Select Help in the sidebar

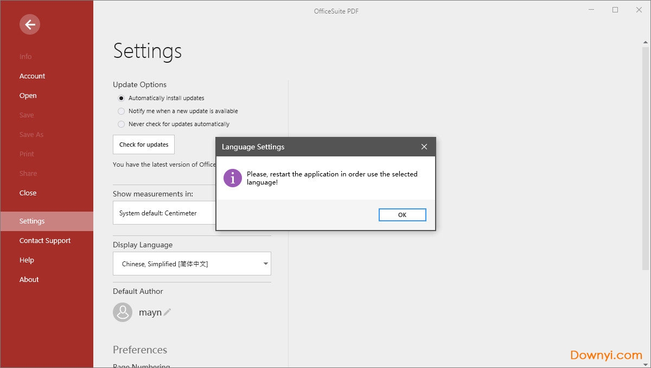[x=27, y=260]
